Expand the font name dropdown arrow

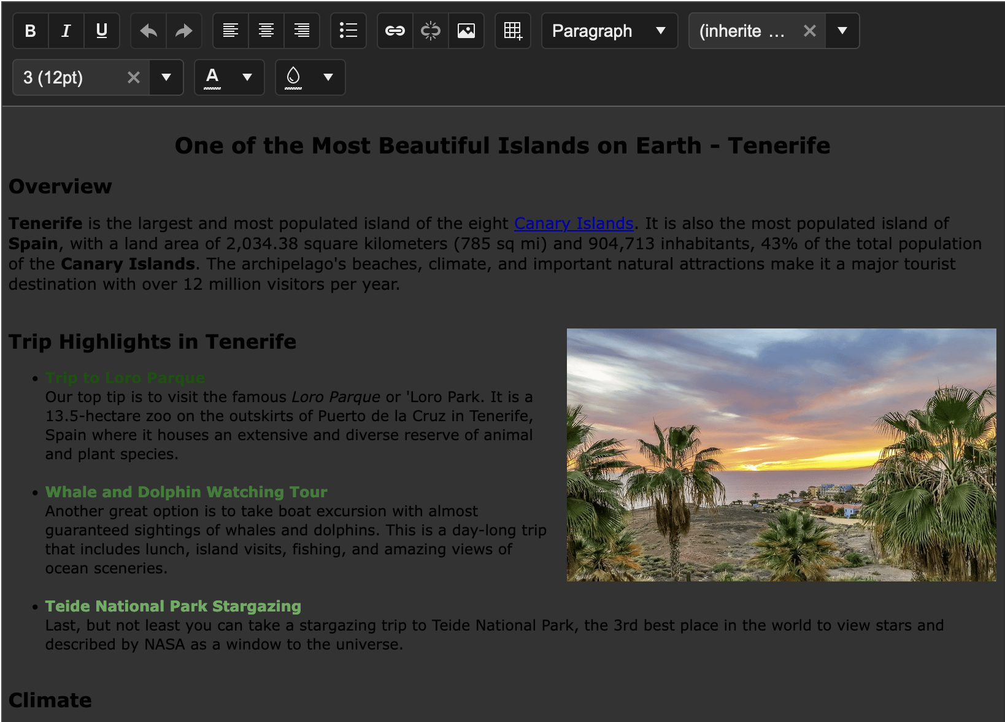pos(842,31)
